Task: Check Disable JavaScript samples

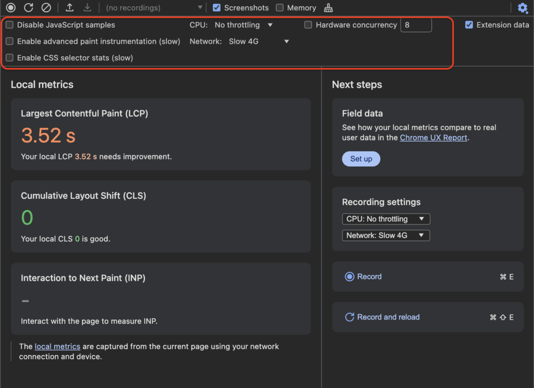Action: tap(10, 25)
